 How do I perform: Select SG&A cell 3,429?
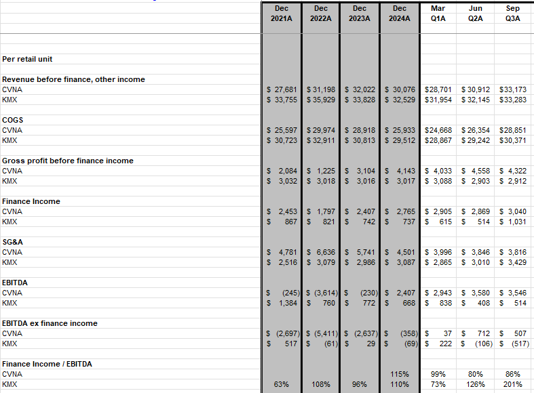[512, 263]
